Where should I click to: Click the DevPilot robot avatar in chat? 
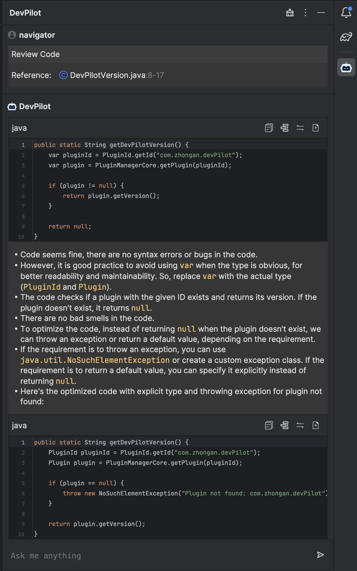tap(12, 106)
